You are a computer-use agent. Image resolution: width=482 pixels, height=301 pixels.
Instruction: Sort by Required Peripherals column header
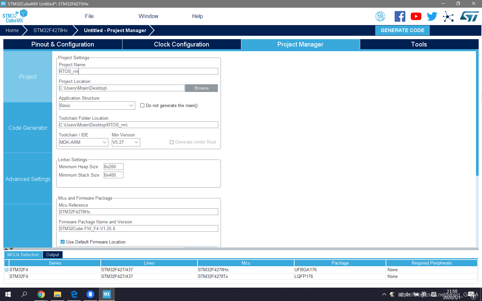(x=432, y=263)
